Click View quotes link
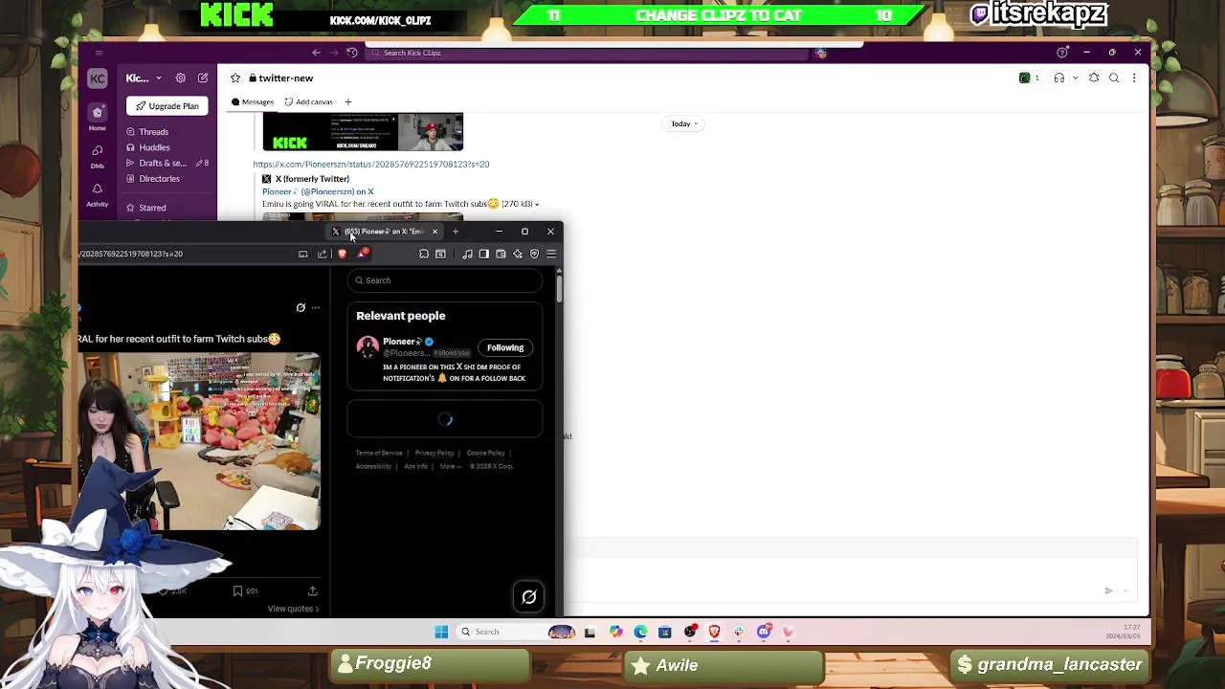Viewport: 1225px width, 689px height. point(293,610)
